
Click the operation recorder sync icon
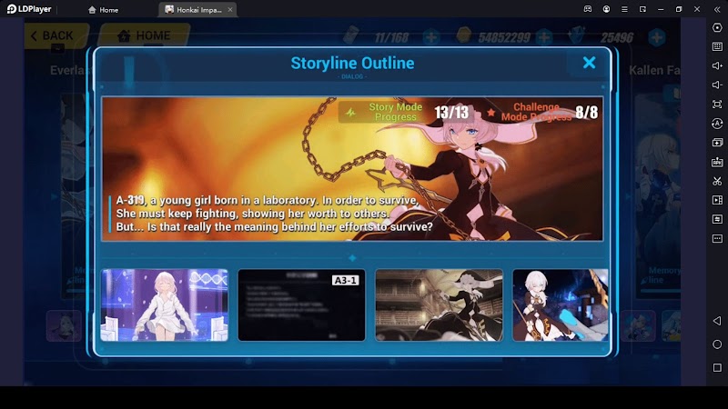pos(717,124)
